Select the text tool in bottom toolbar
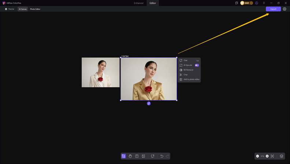290x164 pixels. (x=137, y=156)
